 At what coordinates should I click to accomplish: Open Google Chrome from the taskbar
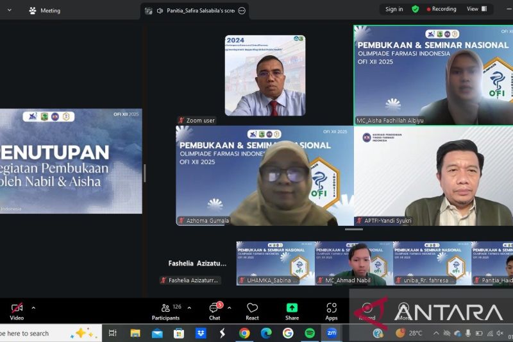[244, 333]
